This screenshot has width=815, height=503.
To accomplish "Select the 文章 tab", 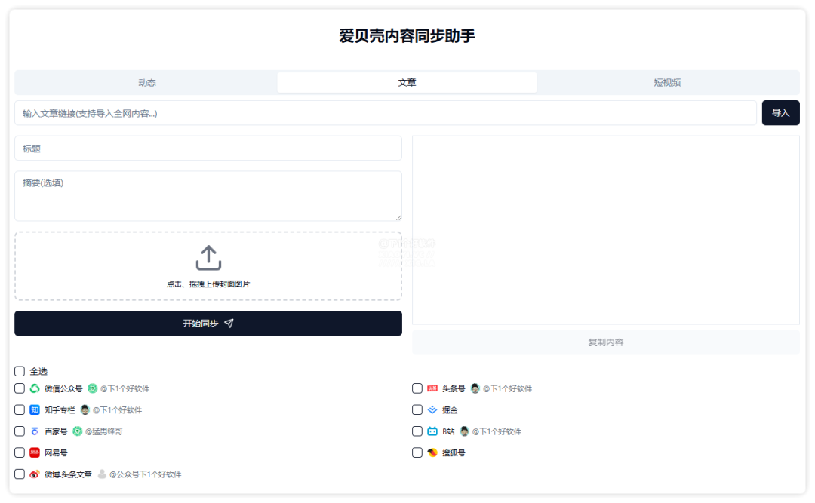I will tap(407, 83).
